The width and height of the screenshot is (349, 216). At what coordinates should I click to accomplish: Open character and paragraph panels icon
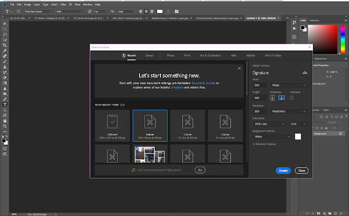pyautogui.click(x=177, y=11)
